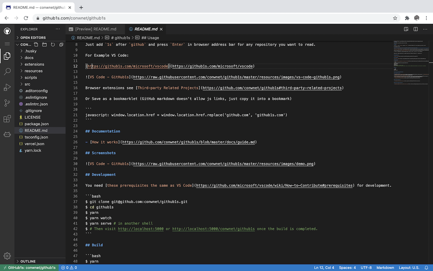Click the New File icon in Explorer
This screenshot has height=271, width=433.
click(35, 44)
